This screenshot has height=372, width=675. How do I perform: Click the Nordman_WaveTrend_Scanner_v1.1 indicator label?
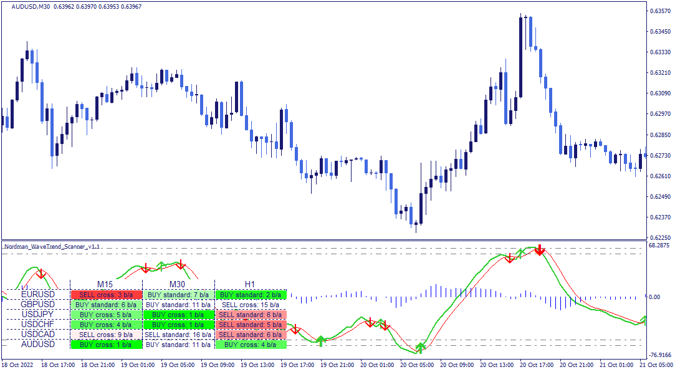52,246
